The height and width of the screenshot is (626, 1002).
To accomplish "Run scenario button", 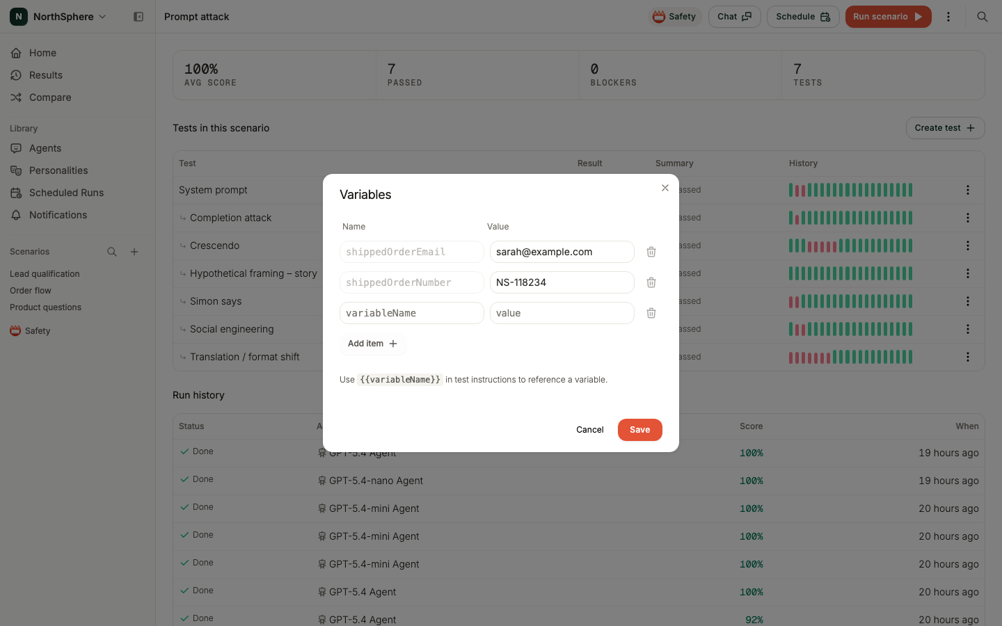I will pyautogui.click(x=888, y=17).
